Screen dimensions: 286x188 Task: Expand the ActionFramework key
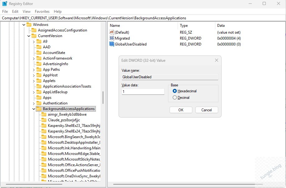34,59
